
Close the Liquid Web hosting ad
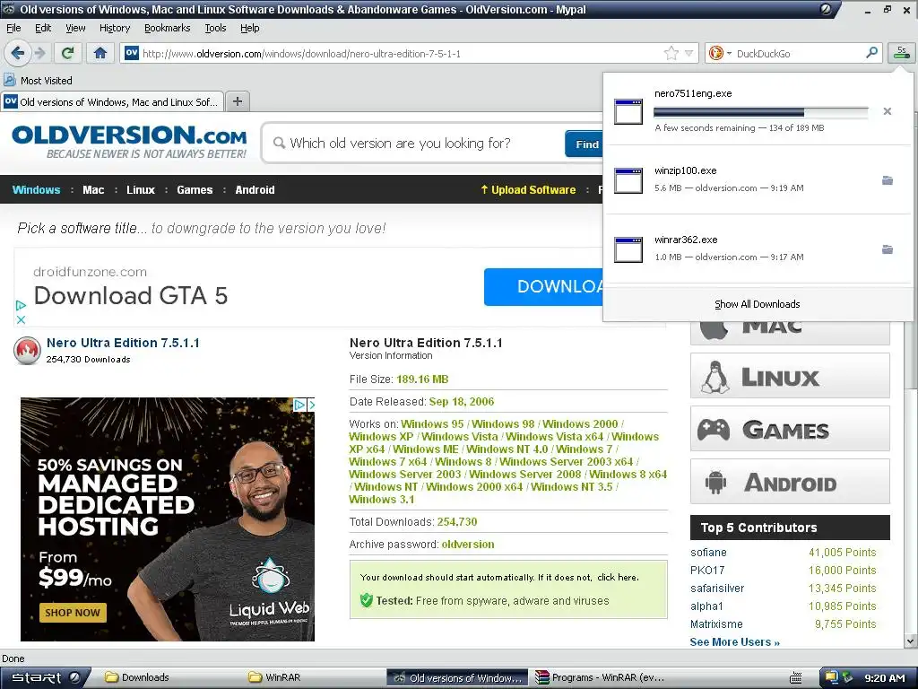coord(311,405)
